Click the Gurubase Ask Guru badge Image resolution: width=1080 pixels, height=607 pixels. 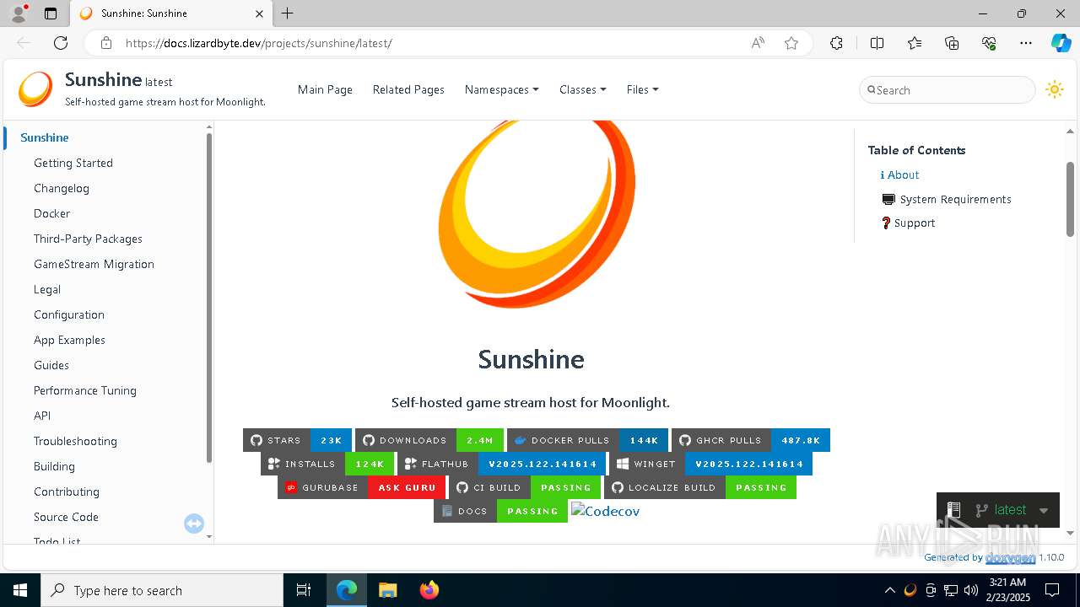tap(361, 487)
